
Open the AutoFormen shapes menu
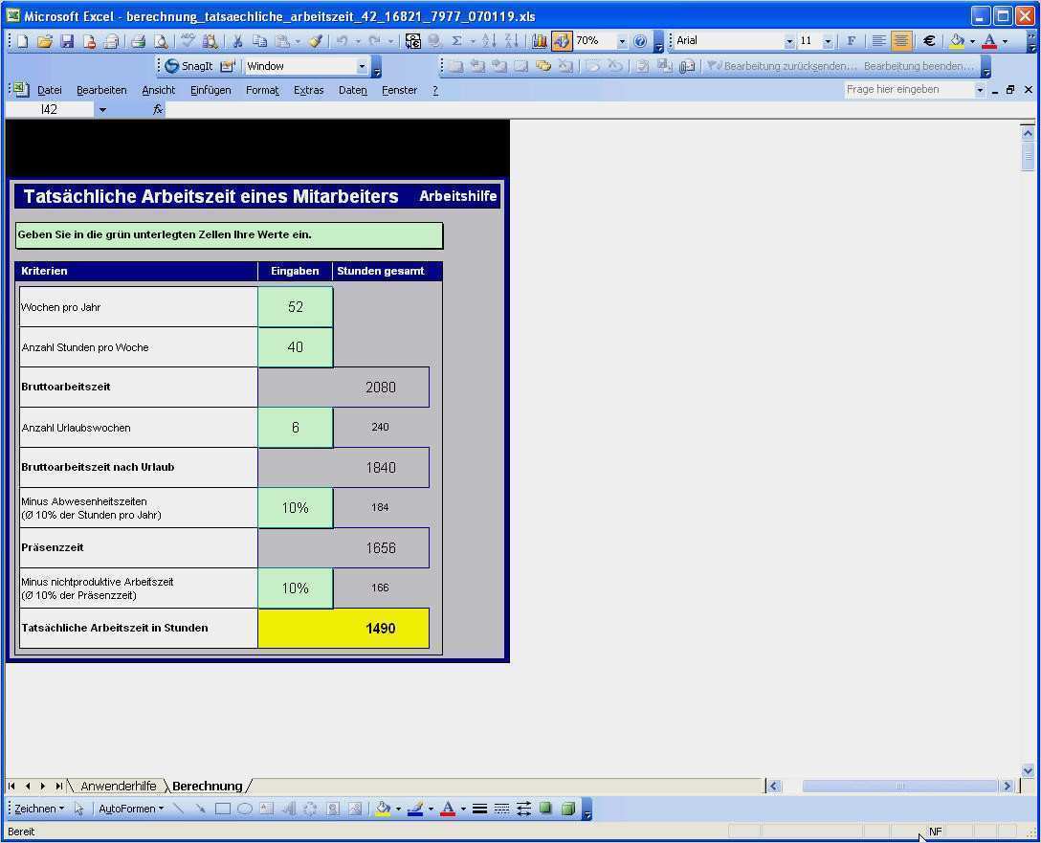131,809
